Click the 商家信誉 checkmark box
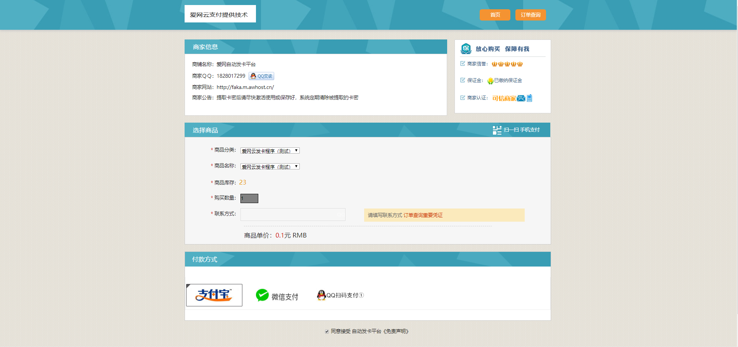The image size is (738, 347). pos(463,63)
